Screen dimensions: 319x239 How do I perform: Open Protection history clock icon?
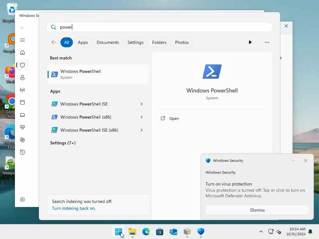pyautogui.click(x=22, y=152)
